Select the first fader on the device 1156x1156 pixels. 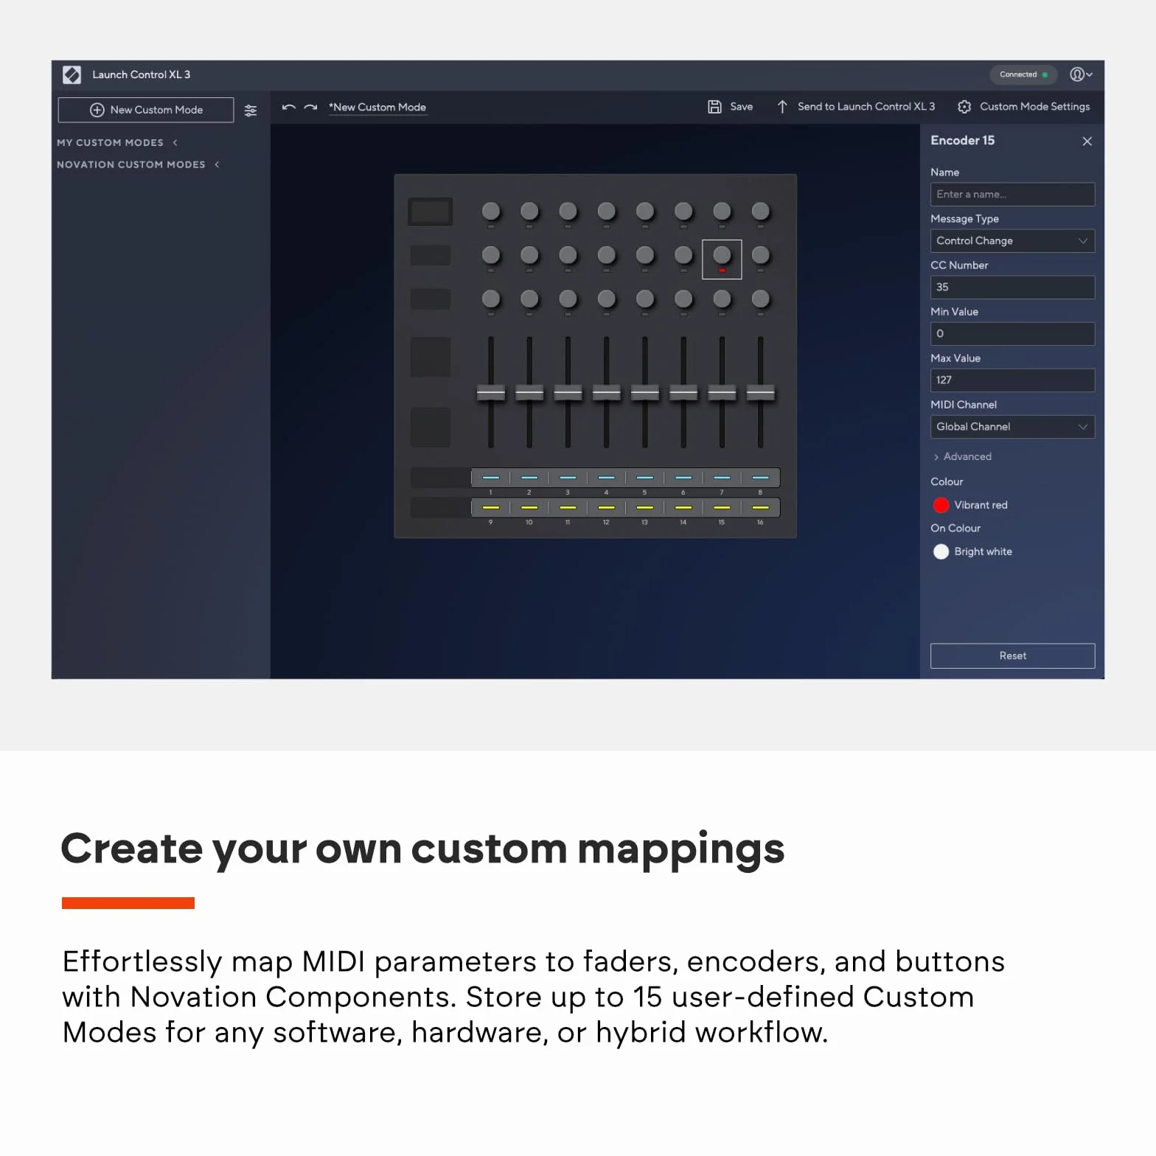[491, 393]
